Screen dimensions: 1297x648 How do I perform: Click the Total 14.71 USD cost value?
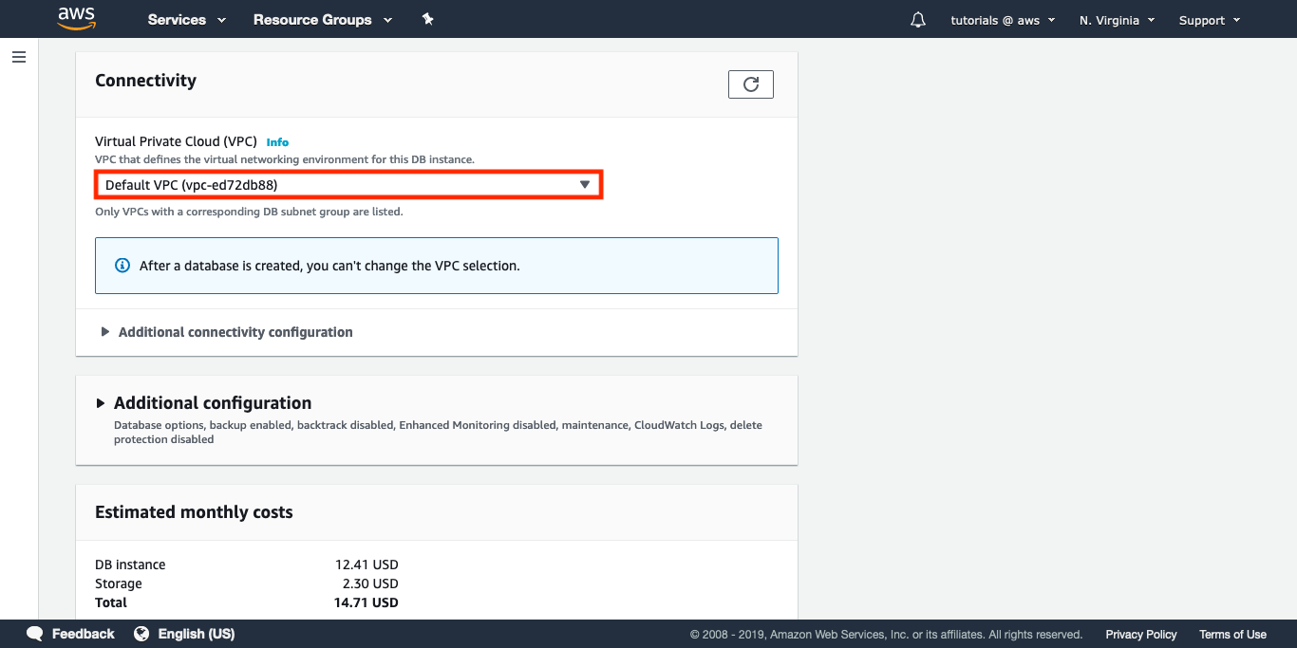(x=367, y=602)
